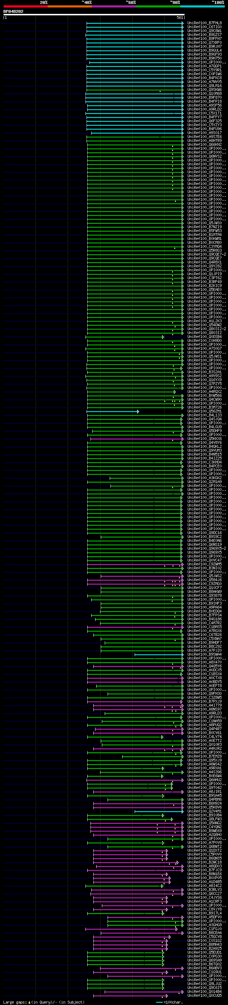This screenshot has height=1005, width=228.
Task: Select hit label UniRef100_B7FHL8
Action: click(204, 23)
